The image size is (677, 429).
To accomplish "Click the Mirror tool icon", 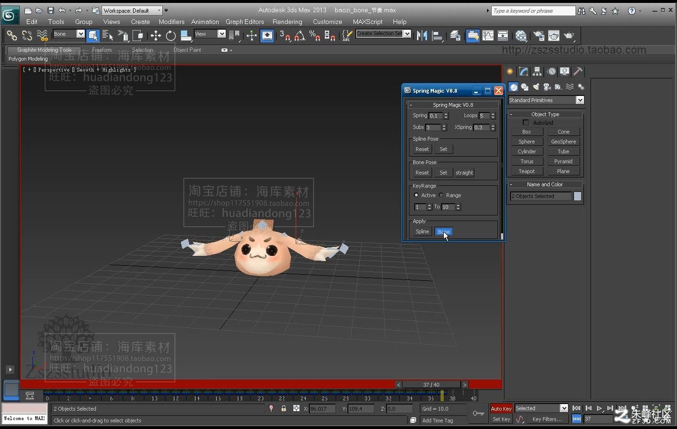I will (x=422, y=35).
